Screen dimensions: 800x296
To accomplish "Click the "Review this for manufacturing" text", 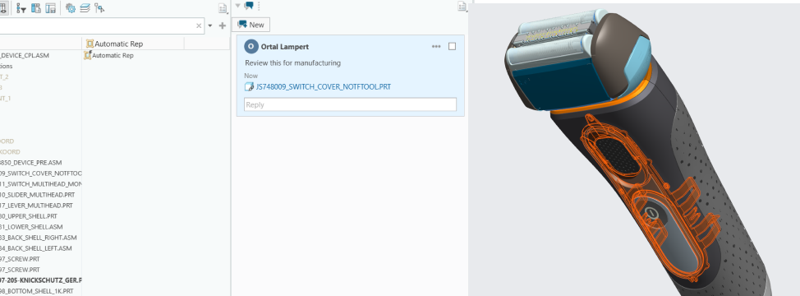I will (293, 62).
